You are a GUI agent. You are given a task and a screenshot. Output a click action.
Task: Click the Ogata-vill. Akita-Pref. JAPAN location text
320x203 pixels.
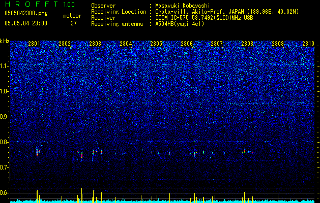(x=227, y=12)
